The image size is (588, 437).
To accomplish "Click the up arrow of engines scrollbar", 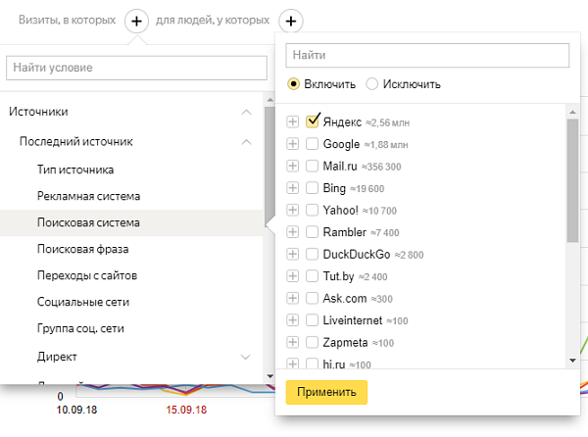I will (x=572, y=112).
